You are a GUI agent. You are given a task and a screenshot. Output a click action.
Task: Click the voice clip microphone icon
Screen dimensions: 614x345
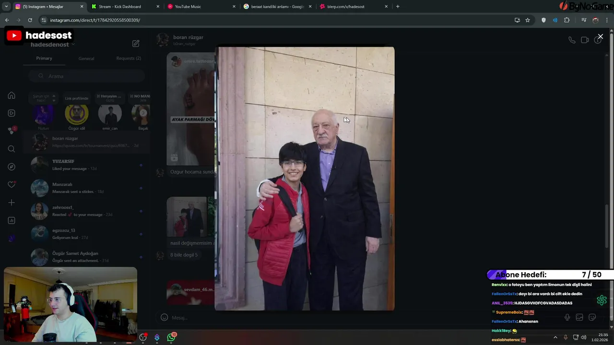[x=567, y=317]
